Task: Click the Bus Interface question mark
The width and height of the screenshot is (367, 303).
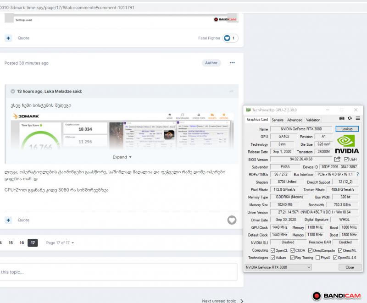Action: tap(357, 175)
